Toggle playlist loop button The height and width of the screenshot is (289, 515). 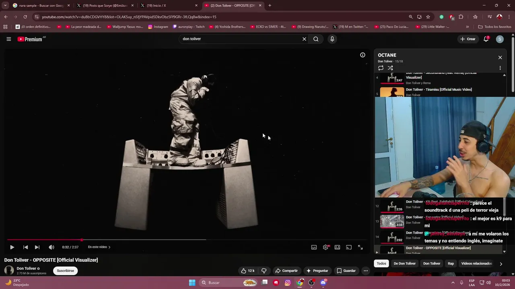click(381, 68)
